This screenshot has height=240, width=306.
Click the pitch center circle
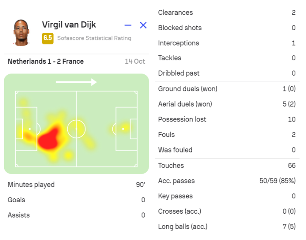click(76, 128)
